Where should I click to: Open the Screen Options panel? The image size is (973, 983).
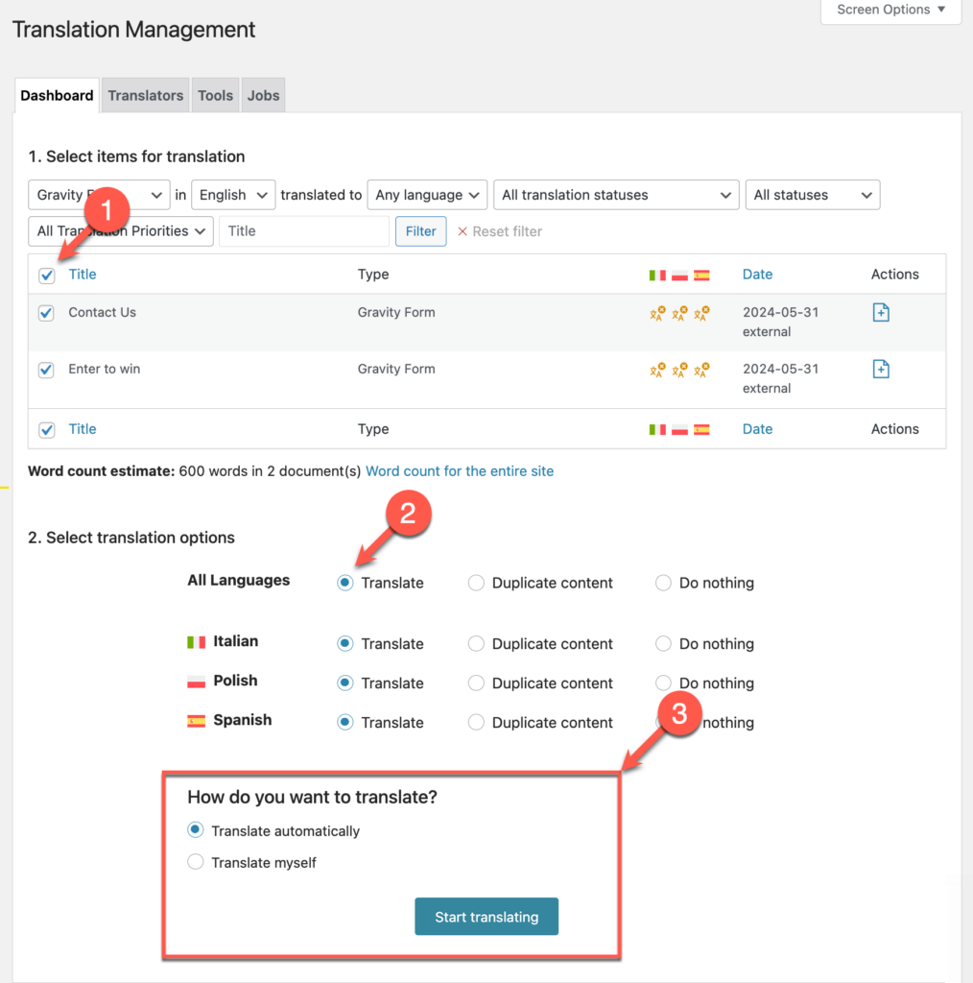click(x=889, y=10)
